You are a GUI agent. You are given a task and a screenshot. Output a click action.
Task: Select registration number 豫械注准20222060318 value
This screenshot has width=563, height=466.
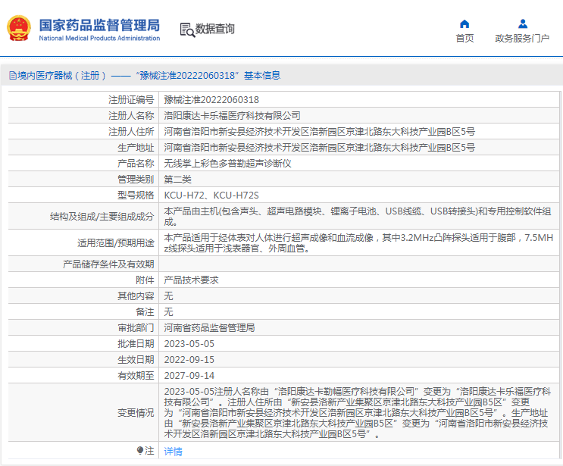pos(211,99)
